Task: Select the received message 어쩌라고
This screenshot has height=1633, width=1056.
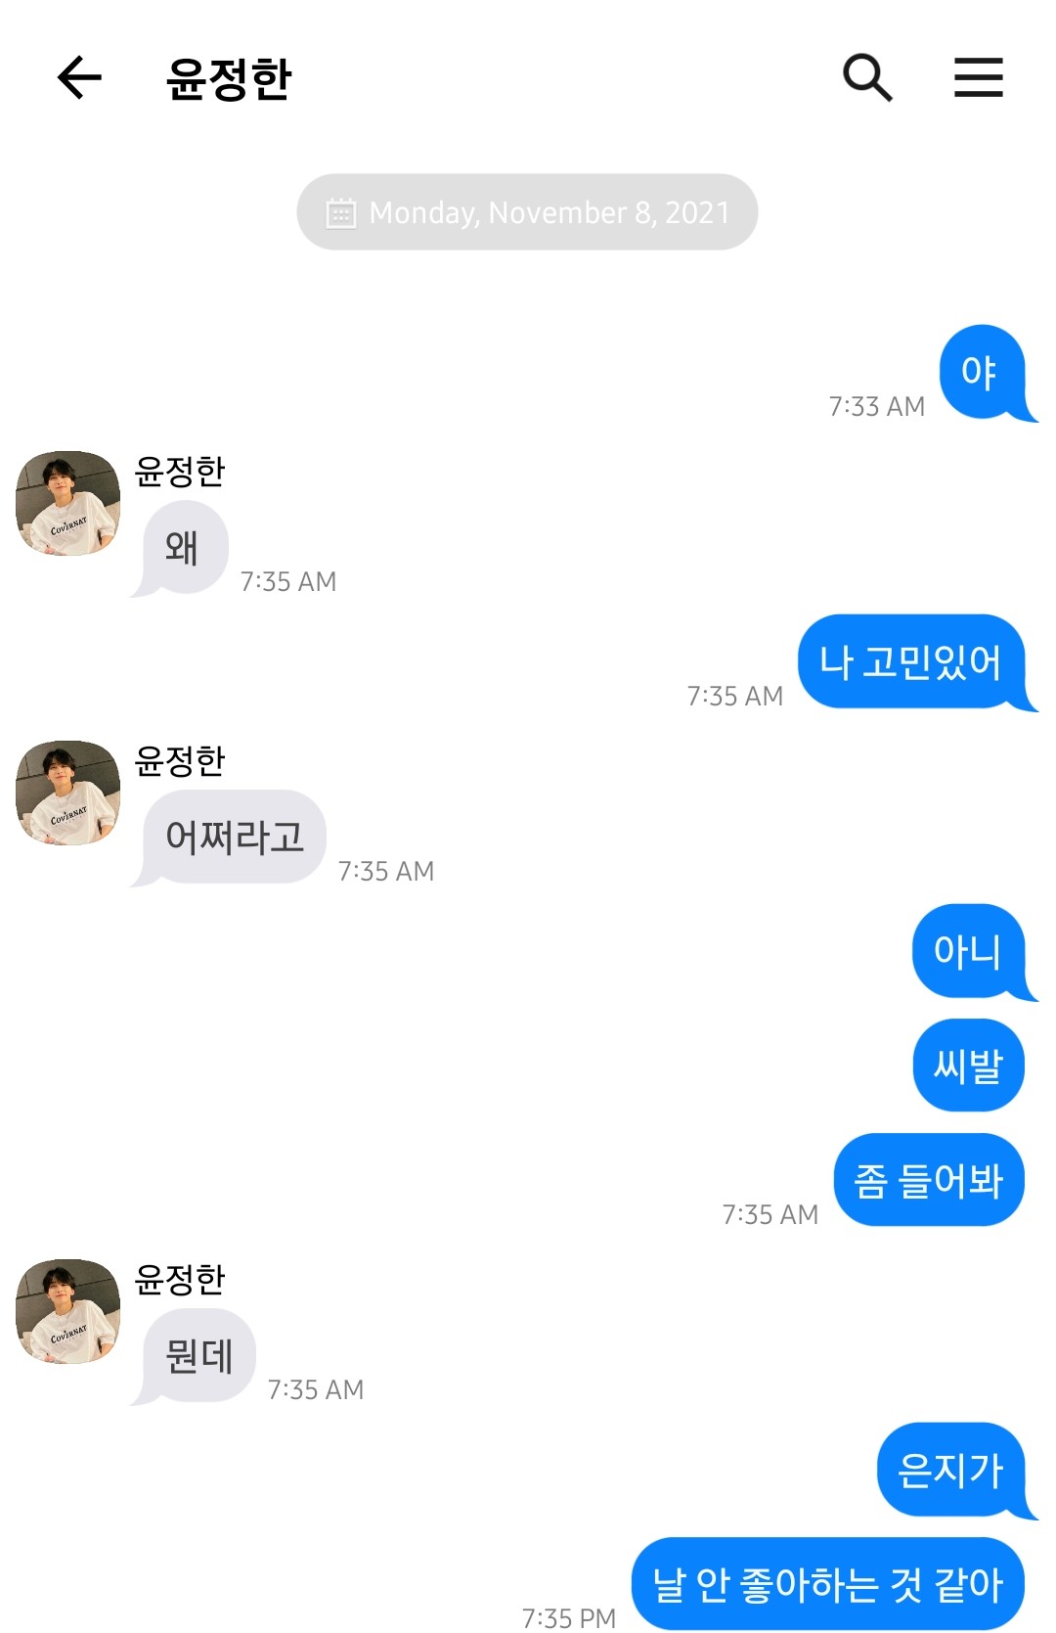Action: coord(235,837)
